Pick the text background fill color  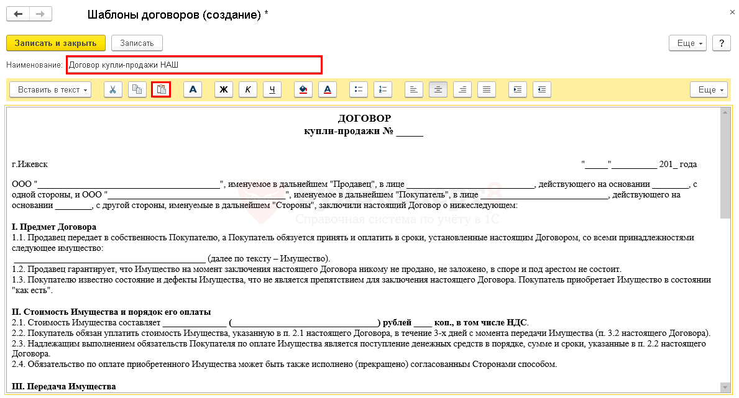pyautogui.click(x=303, y=89)
